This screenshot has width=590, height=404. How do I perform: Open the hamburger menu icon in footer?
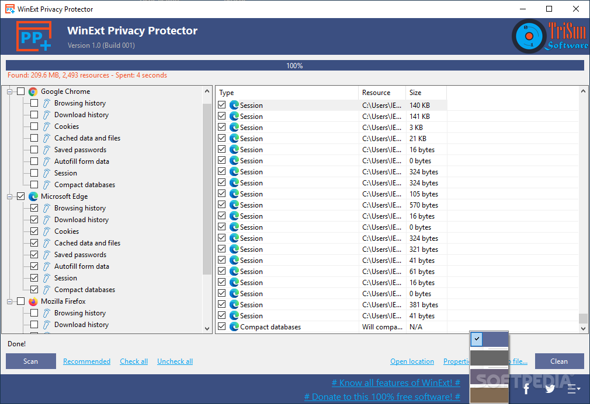coord(574,389)
